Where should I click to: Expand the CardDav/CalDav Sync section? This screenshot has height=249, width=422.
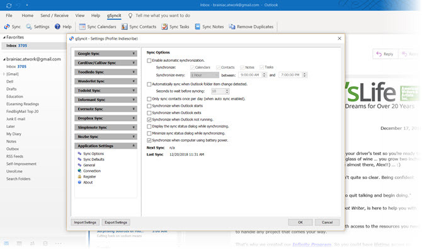pyautogui.click(x=106, y=63)
